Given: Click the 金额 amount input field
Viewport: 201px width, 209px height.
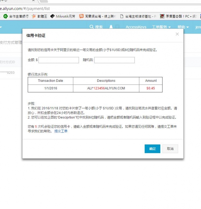Looking at the screenshot, I should 59,60.
